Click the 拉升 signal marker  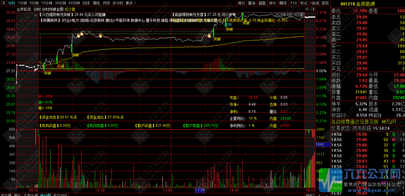(228, 25)
